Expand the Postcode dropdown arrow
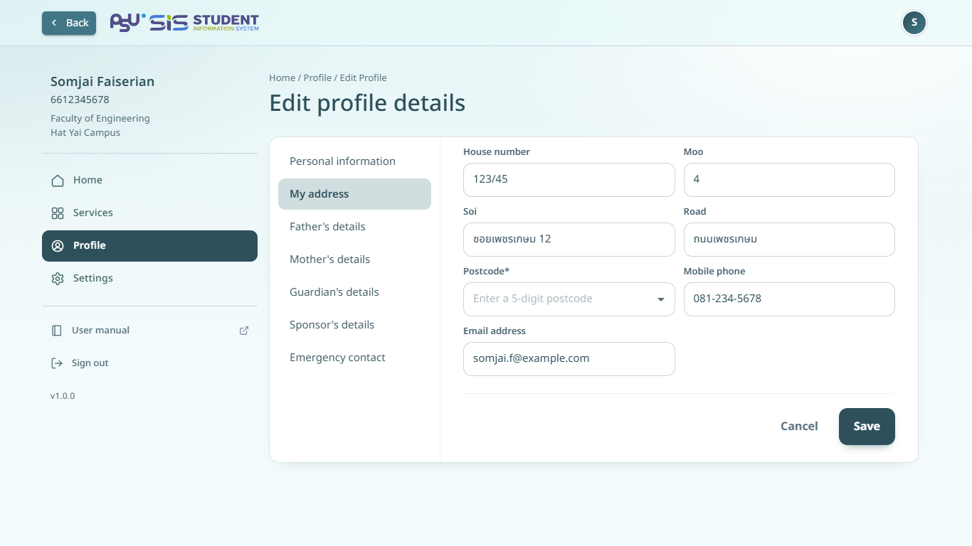This screenshot has width=972, height=546. point(661,299)
